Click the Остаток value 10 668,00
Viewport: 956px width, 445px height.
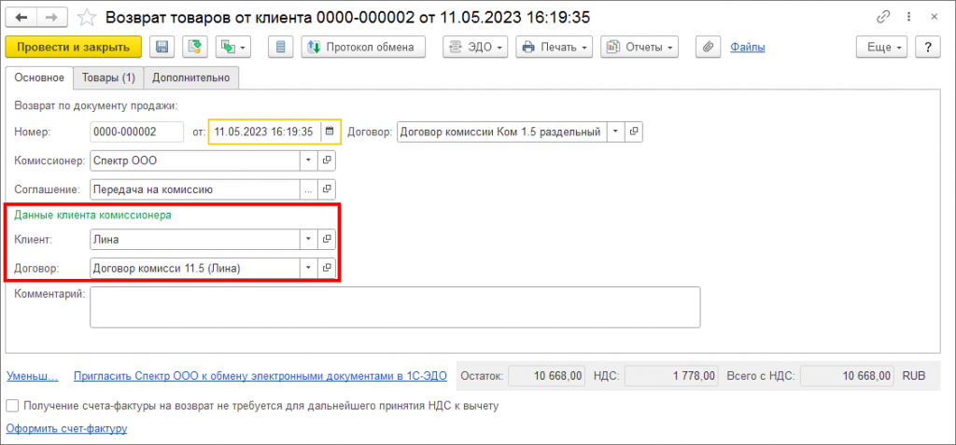tap(549, 376)
